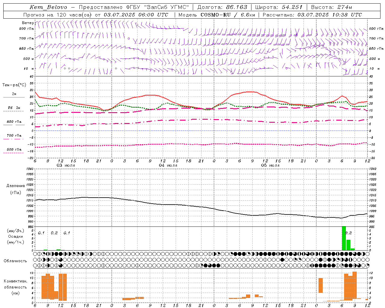Select the (мм/1ч.) precipitation unit label
The height and width of the screenshot is (308, 385).
pos(15,242)
